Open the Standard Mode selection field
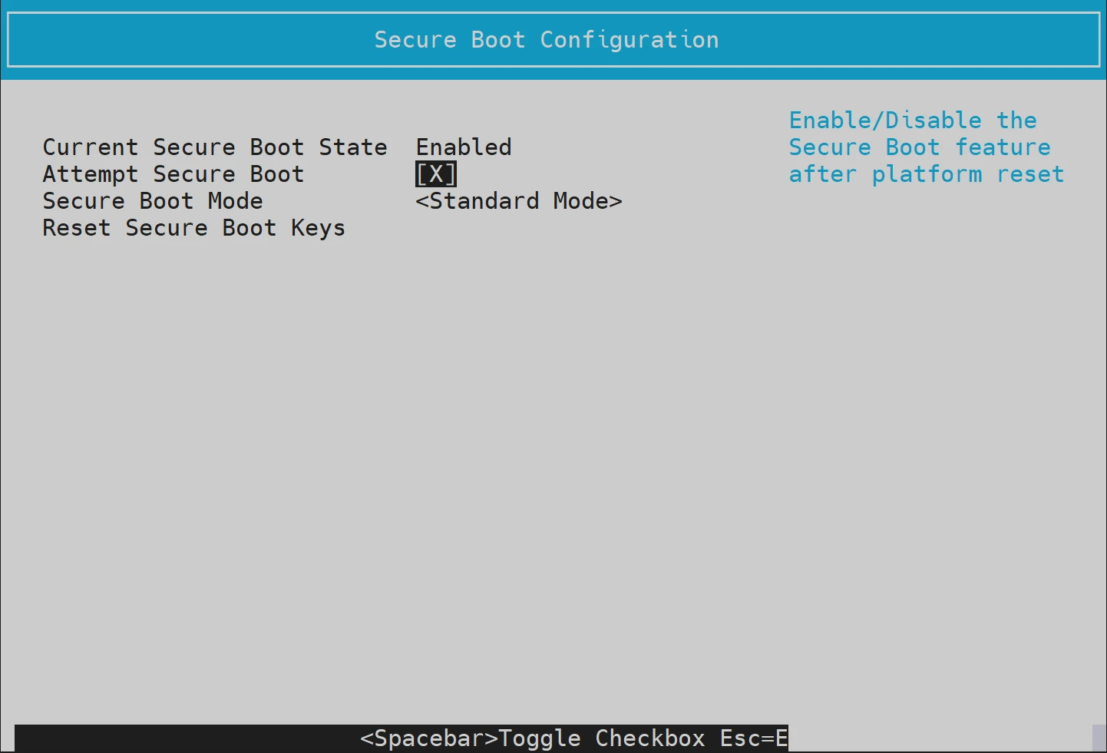Viewport: 1107px width, 753px height. 519,201
